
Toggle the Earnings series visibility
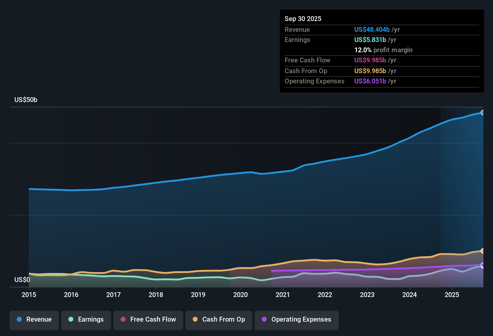(x=86, y=319)
